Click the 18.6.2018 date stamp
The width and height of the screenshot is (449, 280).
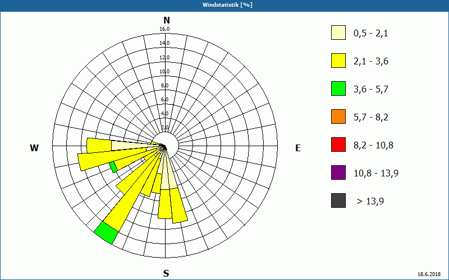click(x=429, y=274)
